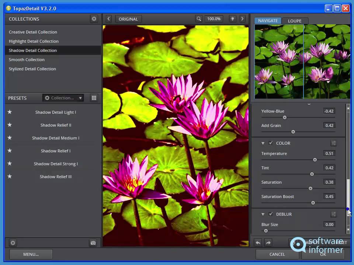This screenshot has height=265, width=354.
Task: Toggle the light bulb background brightness icon
Action: click(233, 19)
